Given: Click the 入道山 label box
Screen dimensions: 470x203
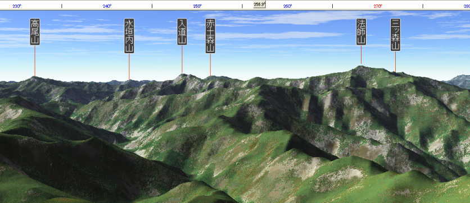Looking at the screenshot, I should coord(182,32).
